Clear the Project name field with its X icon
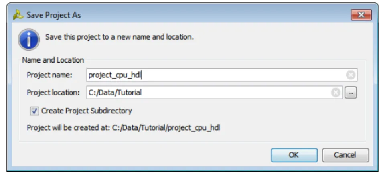Image resolution: width=379 pixels, height=174 pixels. click(x=350, y=75)
